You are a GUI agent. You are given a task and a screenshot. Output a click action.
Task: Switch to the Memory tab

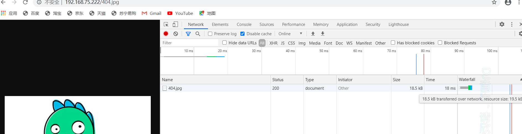pyautogui.click(x=321, y=24)
